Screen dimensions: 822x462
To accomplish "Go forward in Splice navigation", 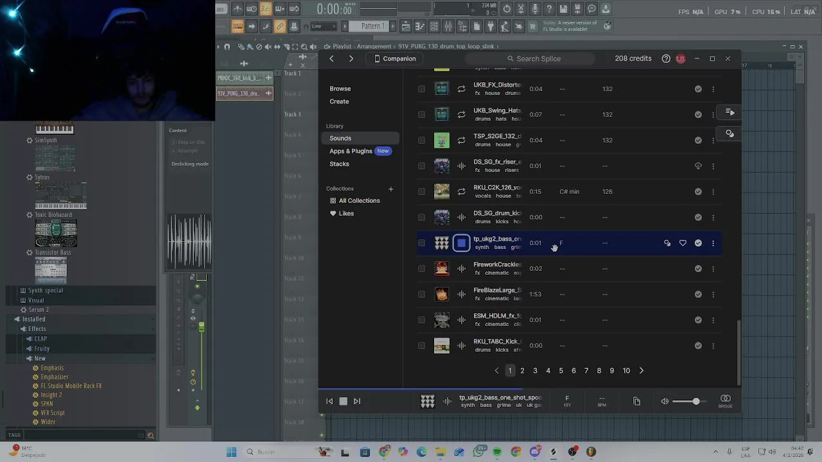I will 351,58.
